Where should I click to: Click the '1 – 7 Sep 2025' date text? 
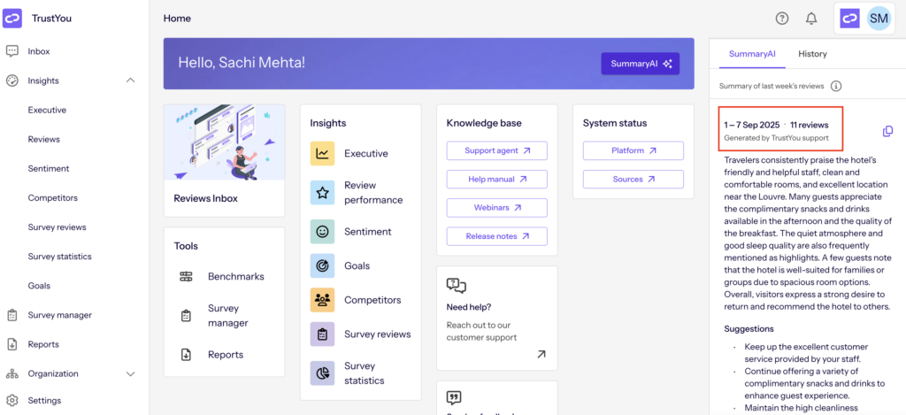click(752, 125)
